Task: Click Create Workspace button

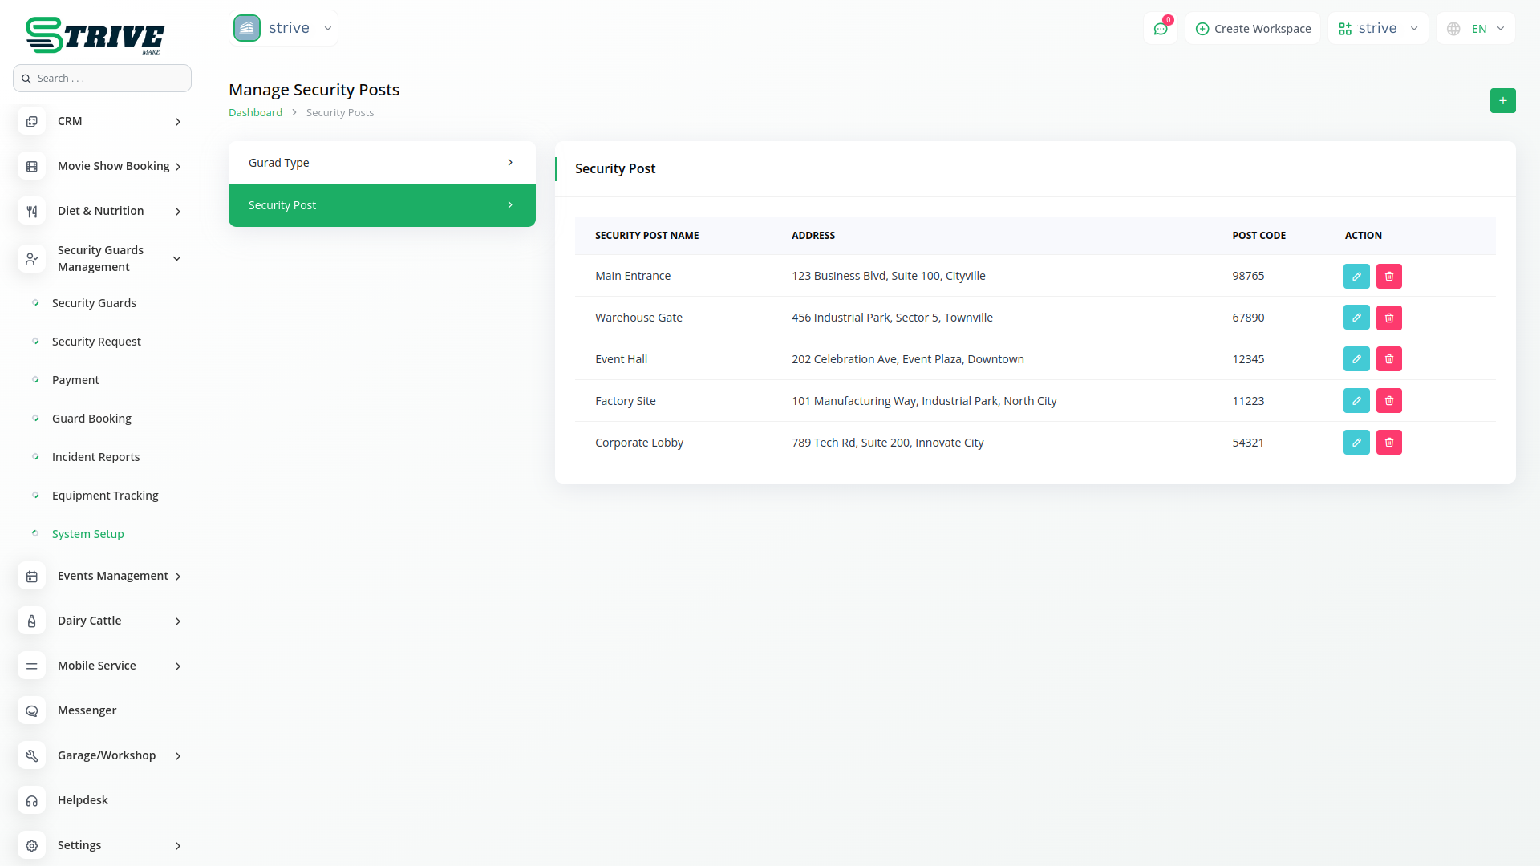Action: point(1253,29)
